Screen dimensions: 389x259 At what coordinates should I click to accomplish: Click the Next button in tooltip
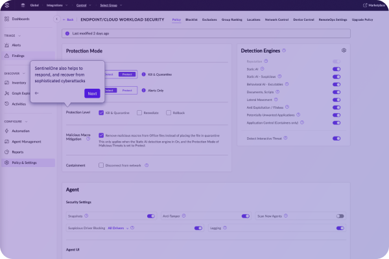coord(92,93)
